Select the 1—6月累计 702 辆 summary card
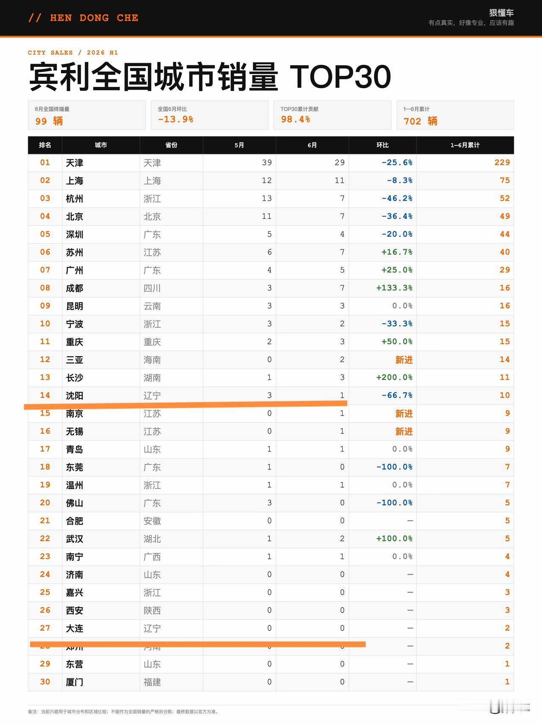Screen dimensions: 542x725 pos(455,115)
